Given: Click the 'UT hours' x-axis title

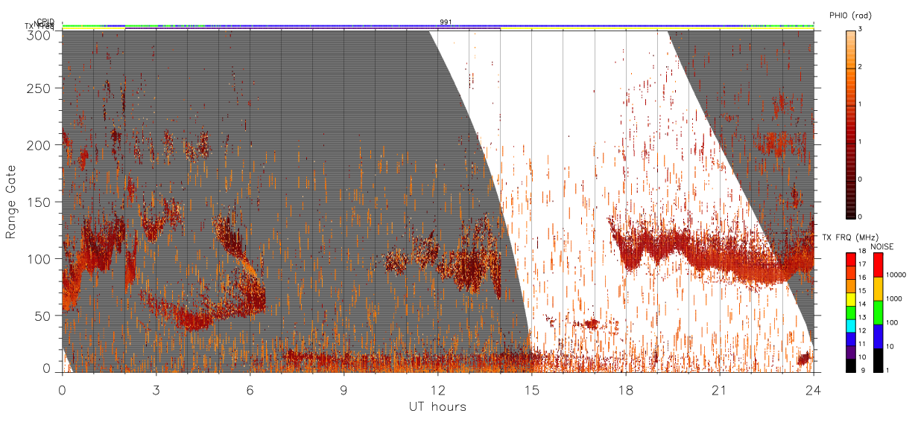Looking at the screenshot, I should (x=437, y=406).
